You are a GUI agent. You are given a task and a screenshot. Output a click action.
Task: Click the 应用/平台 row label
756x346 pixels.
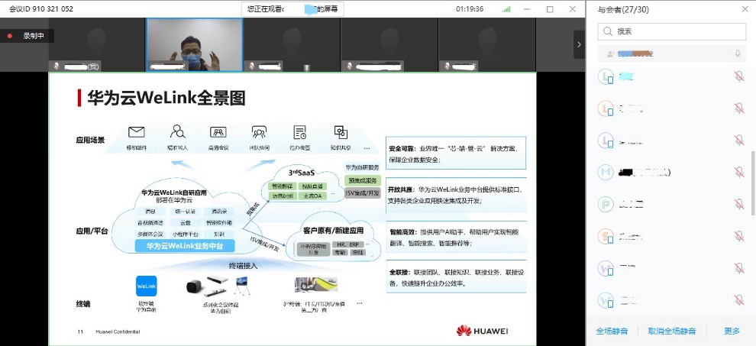coord(92,231)
